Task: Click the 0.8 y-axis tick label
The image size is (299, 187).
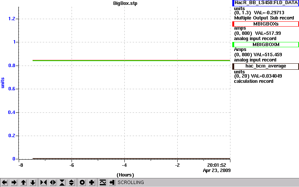Action: [x=12, y=66]
